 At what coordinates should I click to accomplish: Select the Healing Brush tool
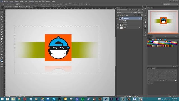click(2, 24)
